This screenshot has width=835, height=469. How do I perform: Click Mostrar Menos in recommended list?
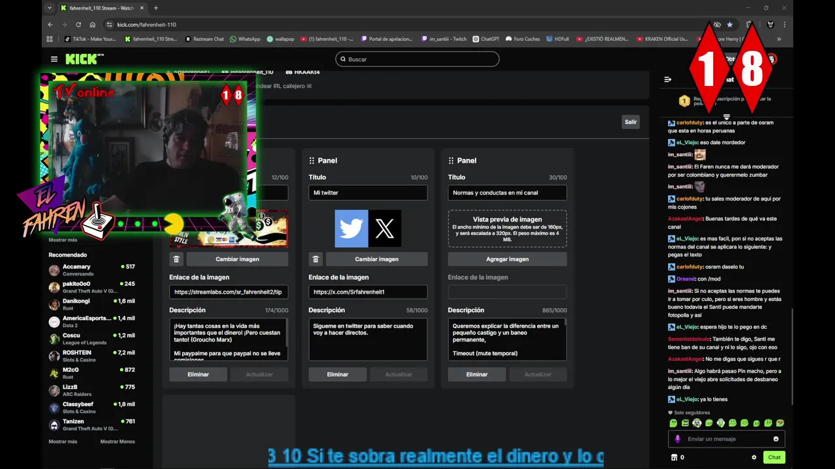tap(117, 442)
